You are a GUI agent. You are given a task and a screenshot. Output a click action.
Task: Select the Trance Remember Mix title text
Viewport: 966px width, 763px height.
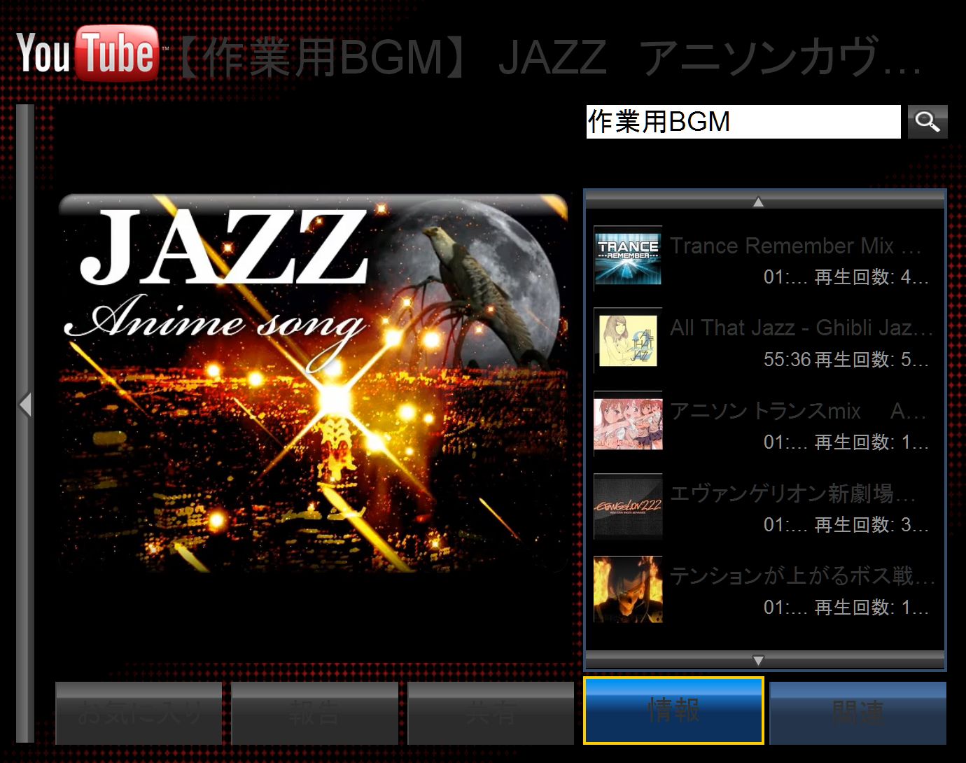(795, 246)
